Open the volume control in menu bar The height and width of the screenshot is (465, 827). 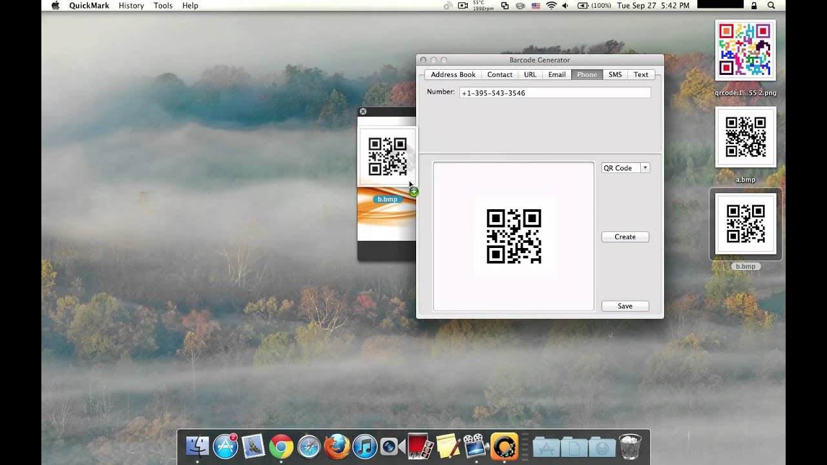click(565, 5)
